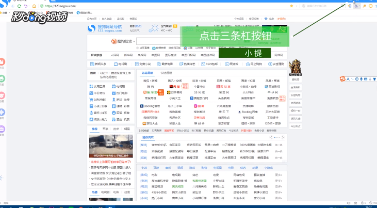Click 实用工具 grid icon in left panel
Image resolution: width=377 pixels, height=208 pixels.
91,86
